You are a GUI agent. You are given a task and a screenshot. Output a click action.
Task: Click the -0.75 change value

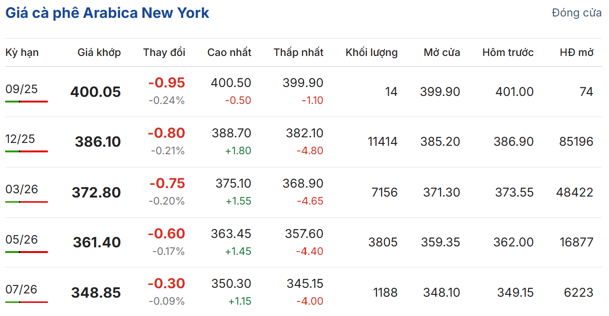pyautogui.click(x=167, y=183)
